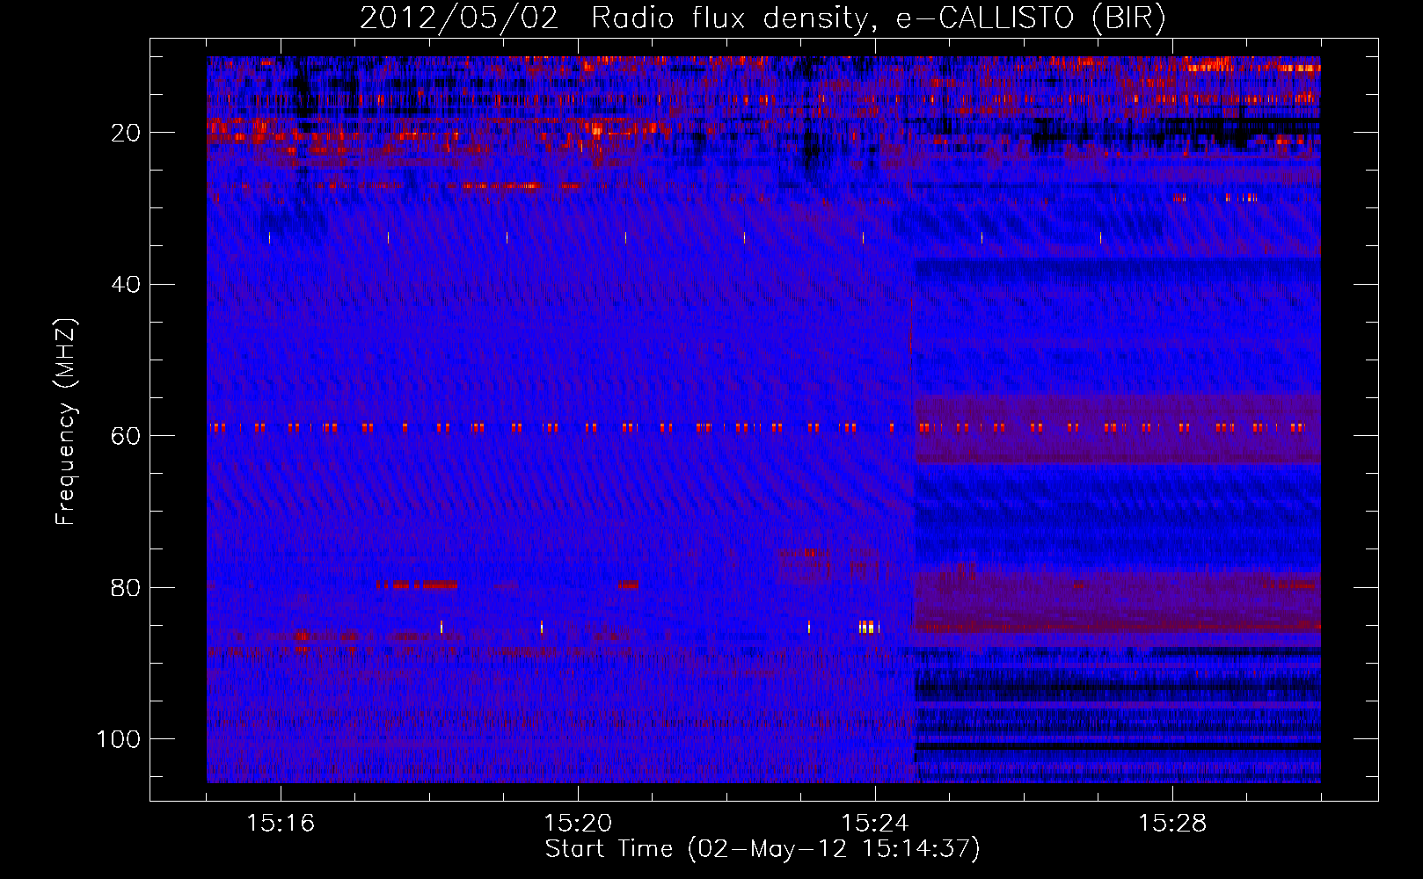Click the 80 frequency tick label
Screen dimensions: 1423x879
pos(127,588)
